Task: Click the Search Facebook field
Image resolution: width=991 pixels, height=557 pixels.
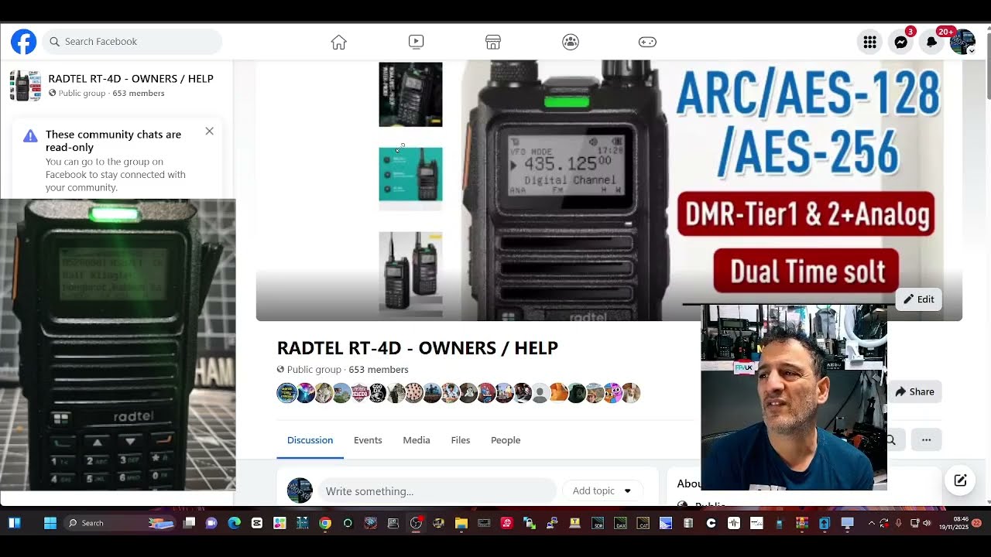Action: [x=132, y=42]
